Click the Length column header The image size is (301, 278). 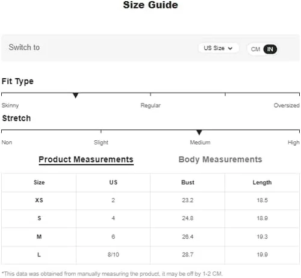point(262,182)
